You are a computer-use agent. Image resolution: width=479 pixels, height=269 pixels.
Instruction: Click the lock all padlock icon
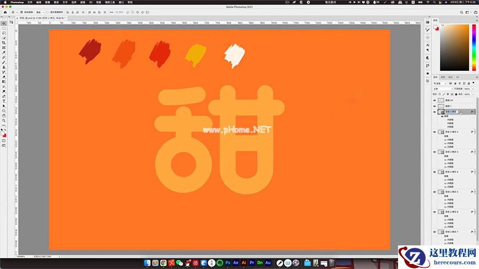point(456,94)
